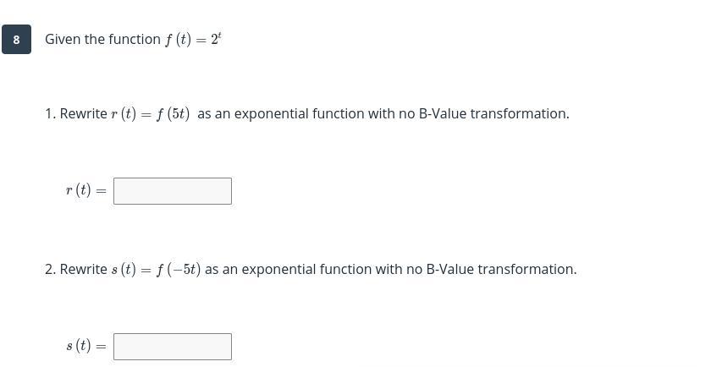Viewport: 722px width, 367px height.
Task: Click the 'r(t) =' label beside the input
Action: point(86,191)
